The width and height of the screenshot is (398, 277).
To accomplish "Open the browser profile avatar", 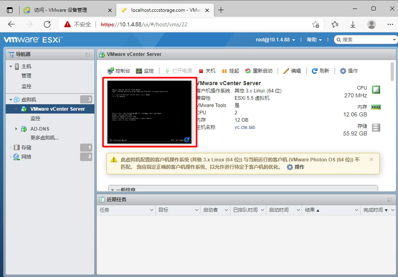I will [371, 24].
